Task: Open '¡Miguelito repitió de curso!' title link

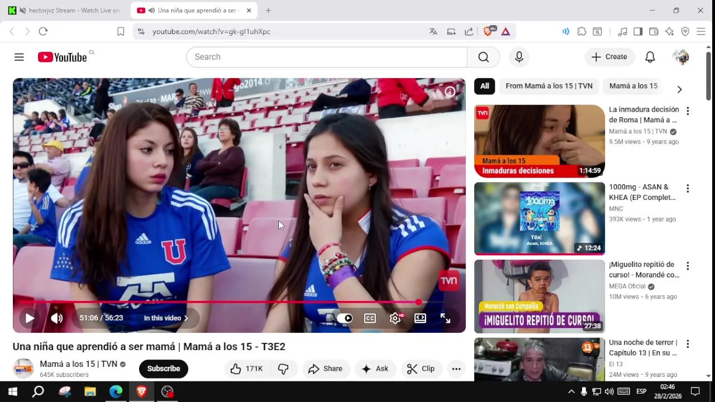Action: pyautogui.click(x=644, y=270)
